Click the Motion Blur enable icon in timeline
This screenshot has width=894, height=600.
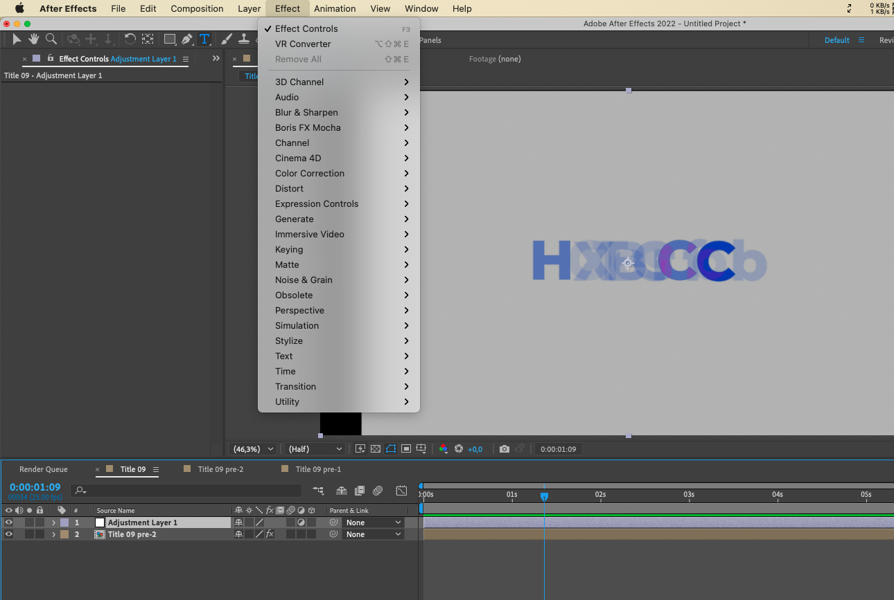pyautogui.click(x=378, y=491)
